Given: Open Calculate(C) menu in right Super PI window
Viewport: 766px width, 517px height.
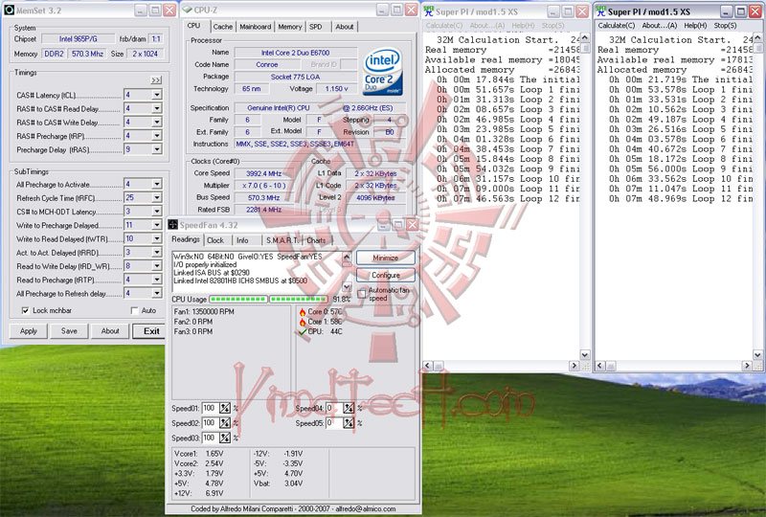Looking at the screenshot, I should click(617, 26).
